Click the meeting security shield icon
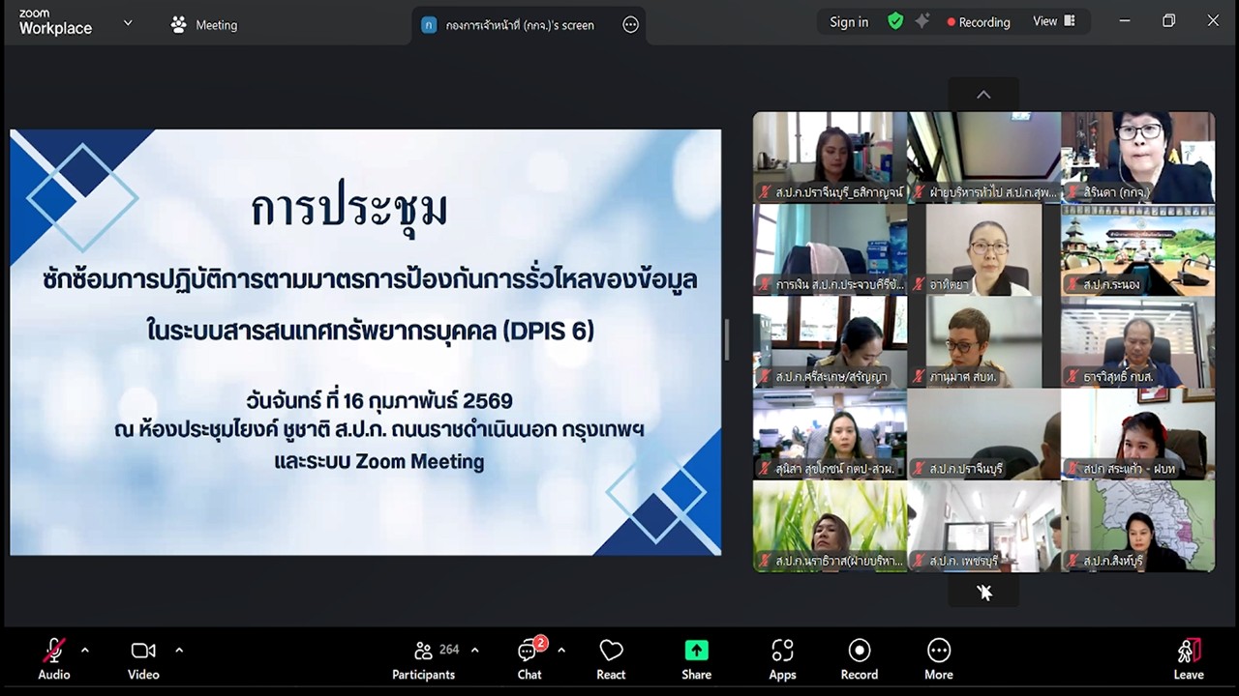1239x696 pixels. [x=894, y=20]
